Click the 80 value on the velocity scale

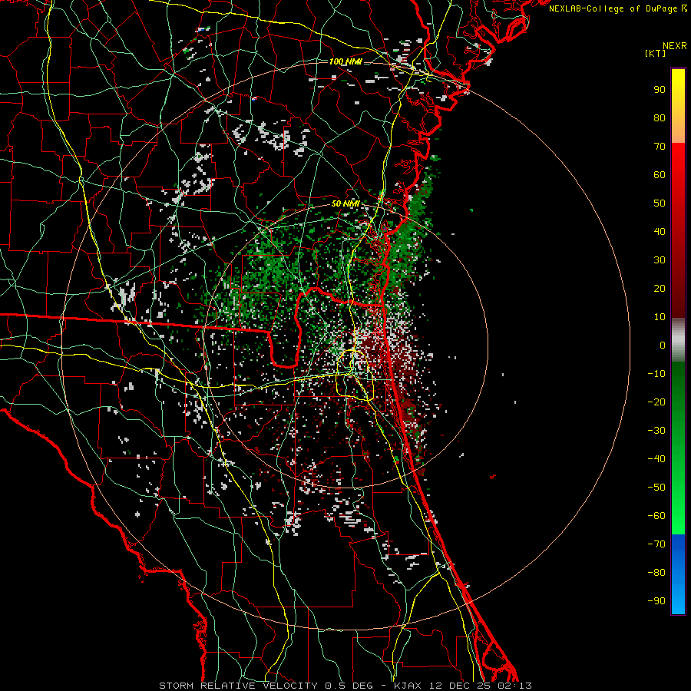tap(660, 118)
